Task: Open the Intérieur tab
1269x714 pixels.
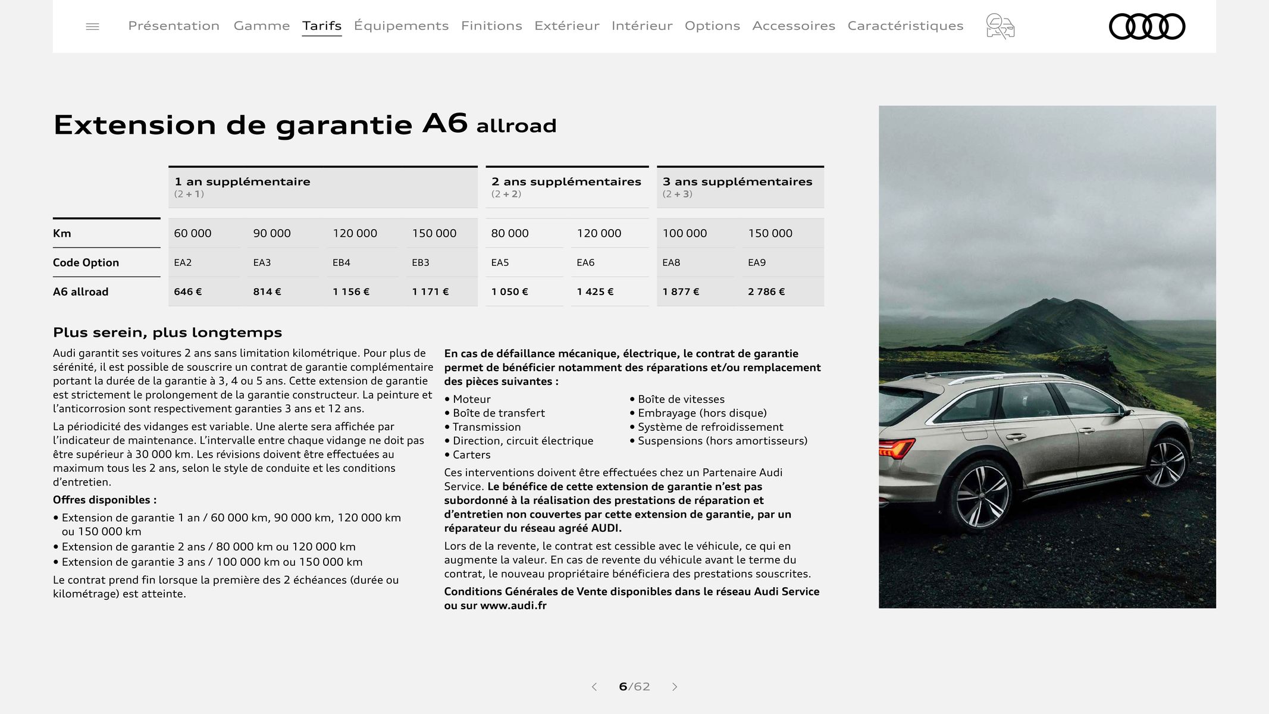Action: click(x=642, y=26)
